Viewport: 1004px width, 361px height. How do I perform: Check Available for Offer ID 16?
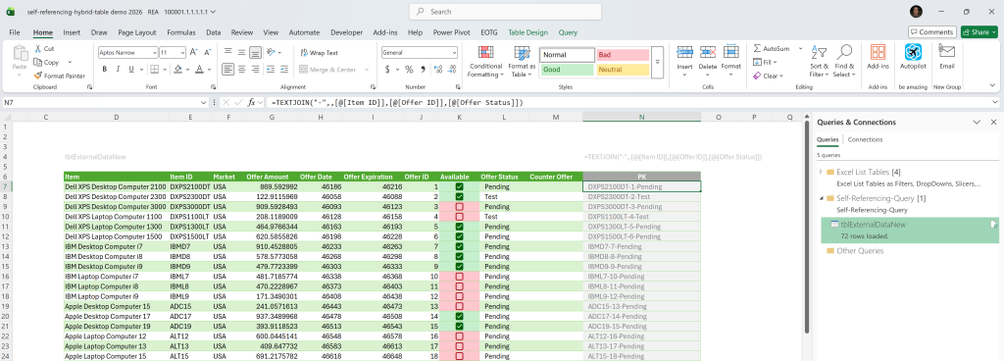pos(459,336)
